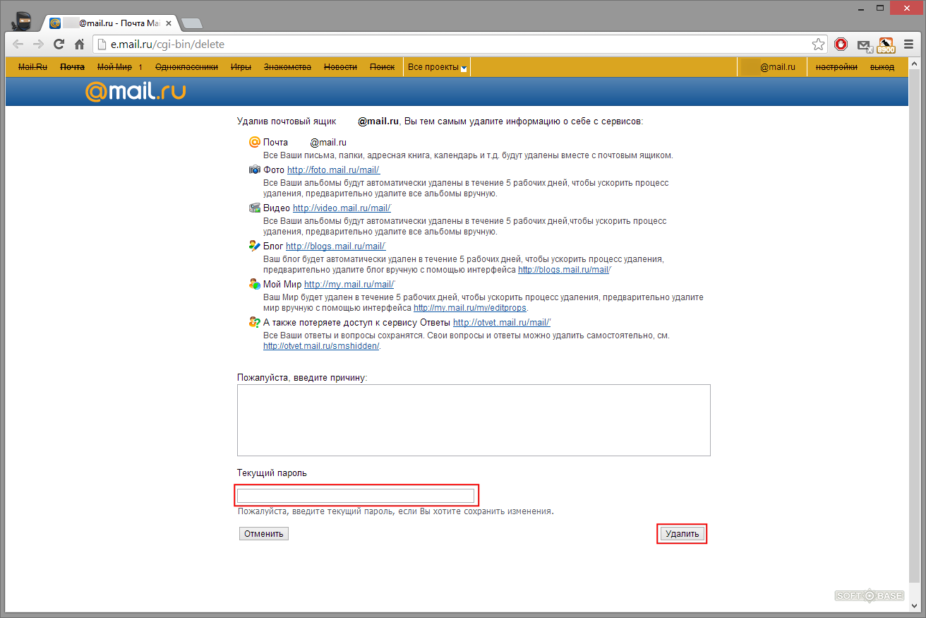
Task: Open http://my.mail.ru/mail/ link
Action: pyautogui.click(x=349, y=284)
